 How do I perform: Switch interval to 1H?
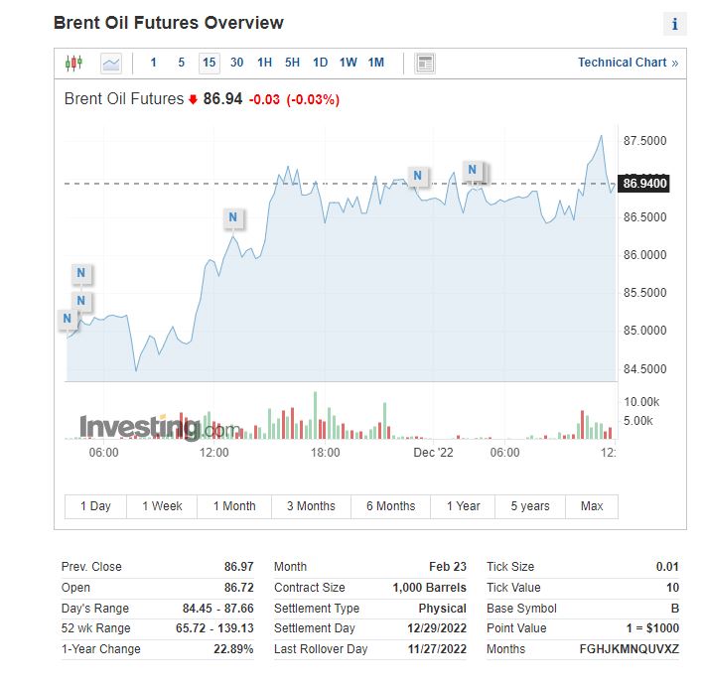265,63
